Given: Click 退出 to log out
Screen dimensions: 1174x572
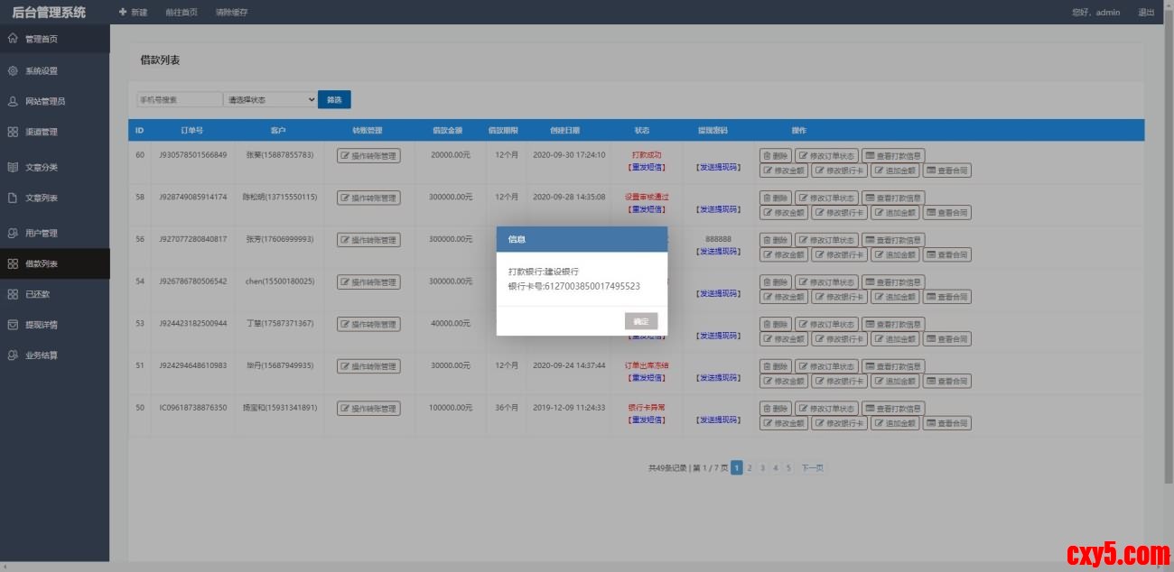Looking at the screenshot, I should pyautogui.click(x=1145, y=13).
